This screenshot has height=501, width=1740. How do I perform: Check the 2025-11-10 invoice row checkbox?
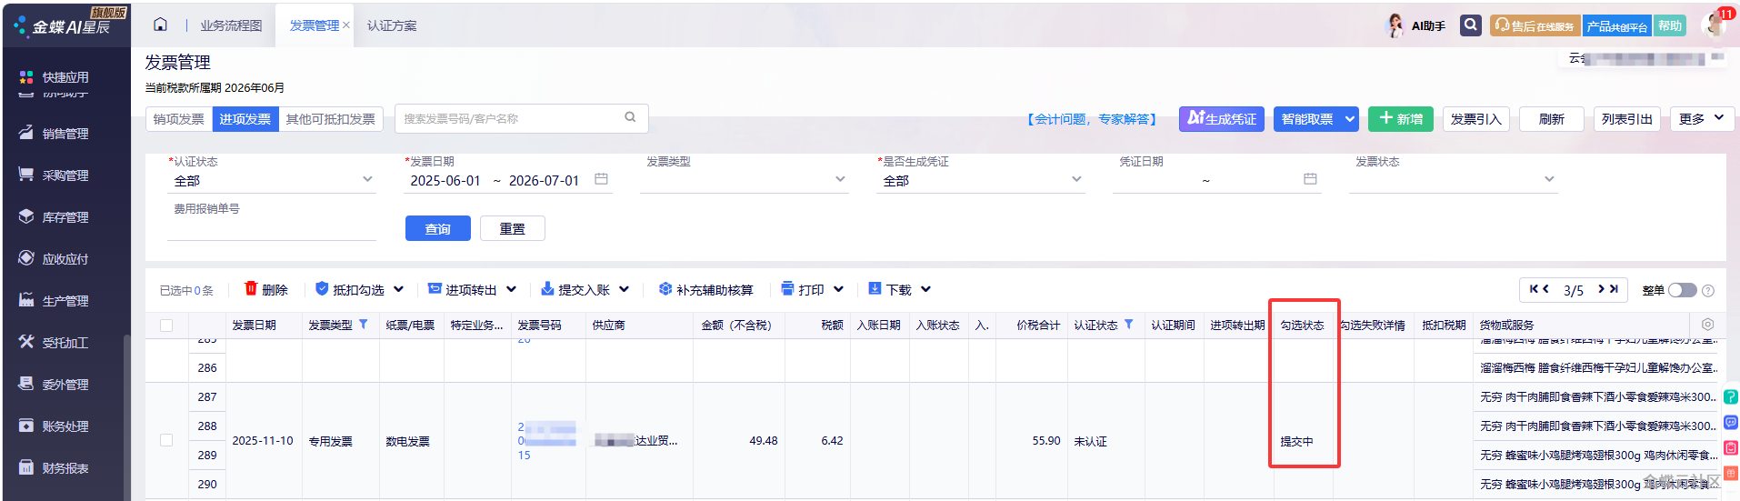pyautogui.click(x=166, y=440)
